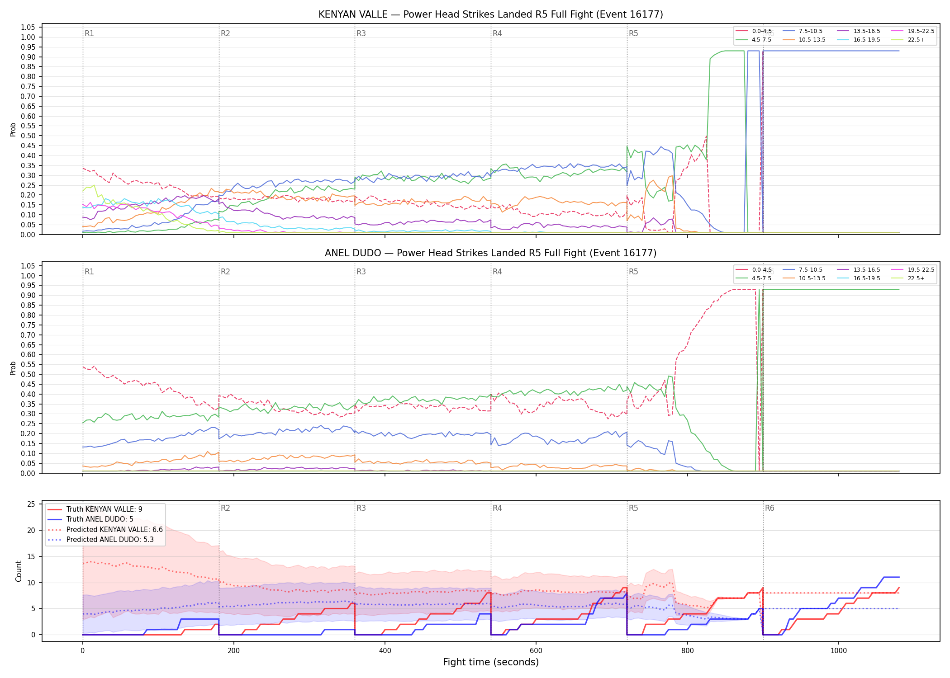Select the 'Truth ANEL DUDO: 5' legend entry
950x678 pixels.
[90, 519]
